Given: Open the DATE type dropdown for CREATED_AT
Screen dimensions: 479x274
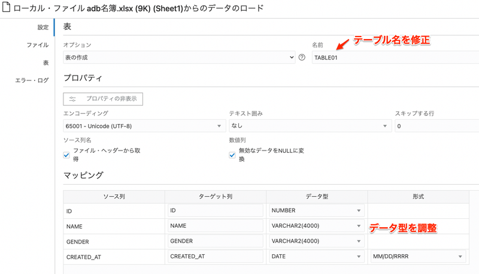Looking at the screenshot, I should click(317, 257).
